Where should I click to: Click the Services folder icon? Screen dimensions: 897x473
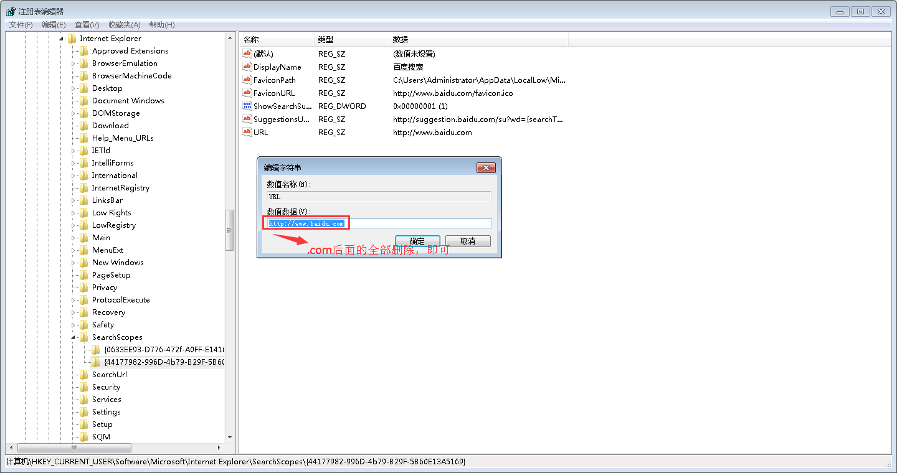[84, 400]
